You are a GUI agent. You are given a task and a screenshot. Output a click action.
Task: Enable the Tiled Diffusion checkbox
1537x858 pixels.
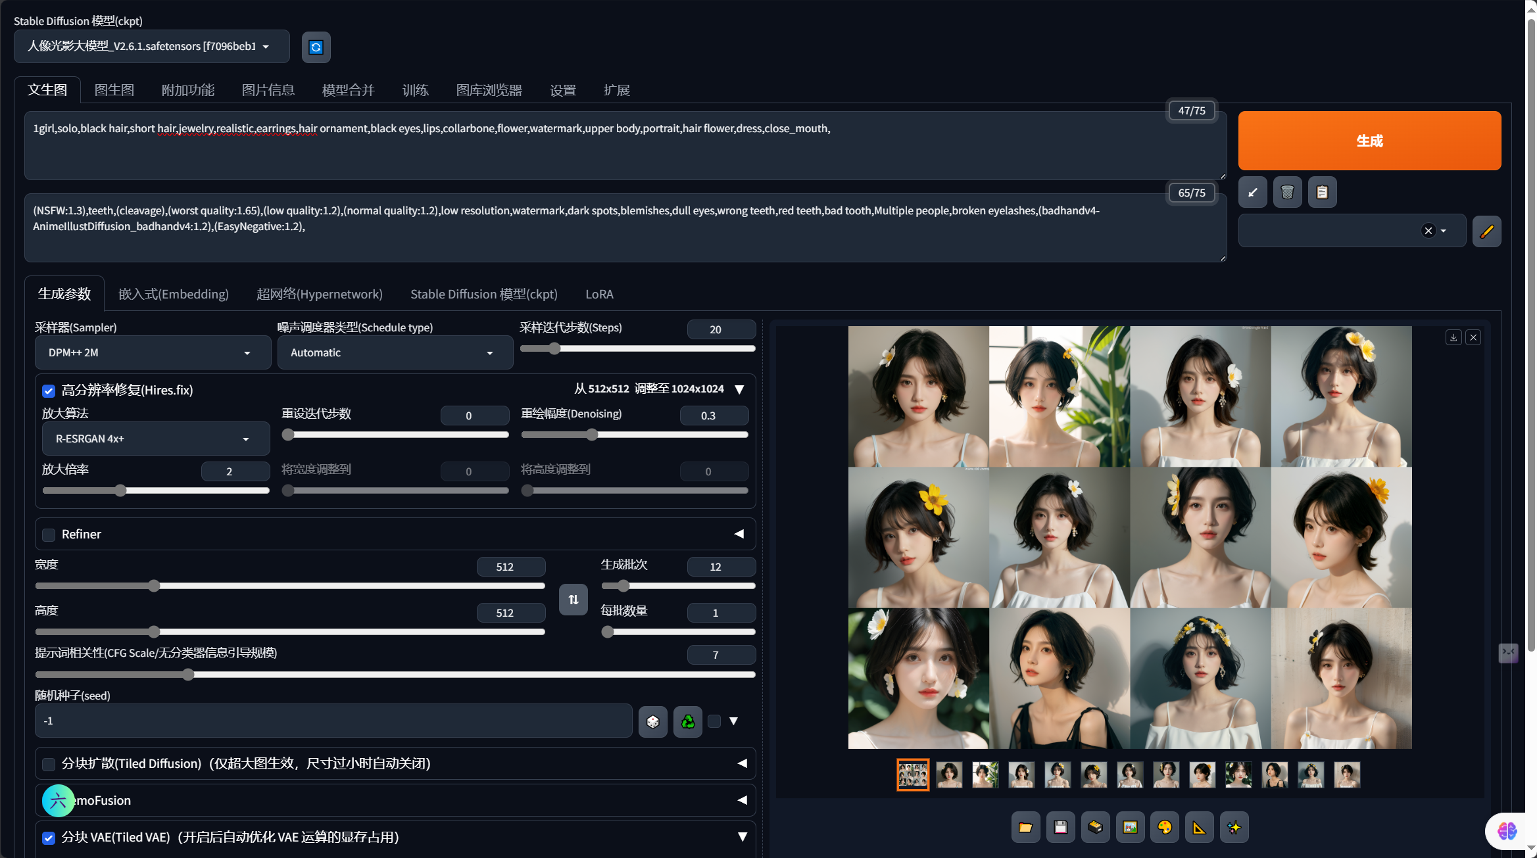(49, 764)
